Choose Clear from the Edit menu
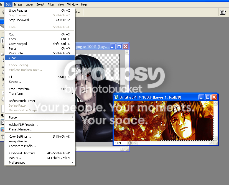 pos(40,58)
